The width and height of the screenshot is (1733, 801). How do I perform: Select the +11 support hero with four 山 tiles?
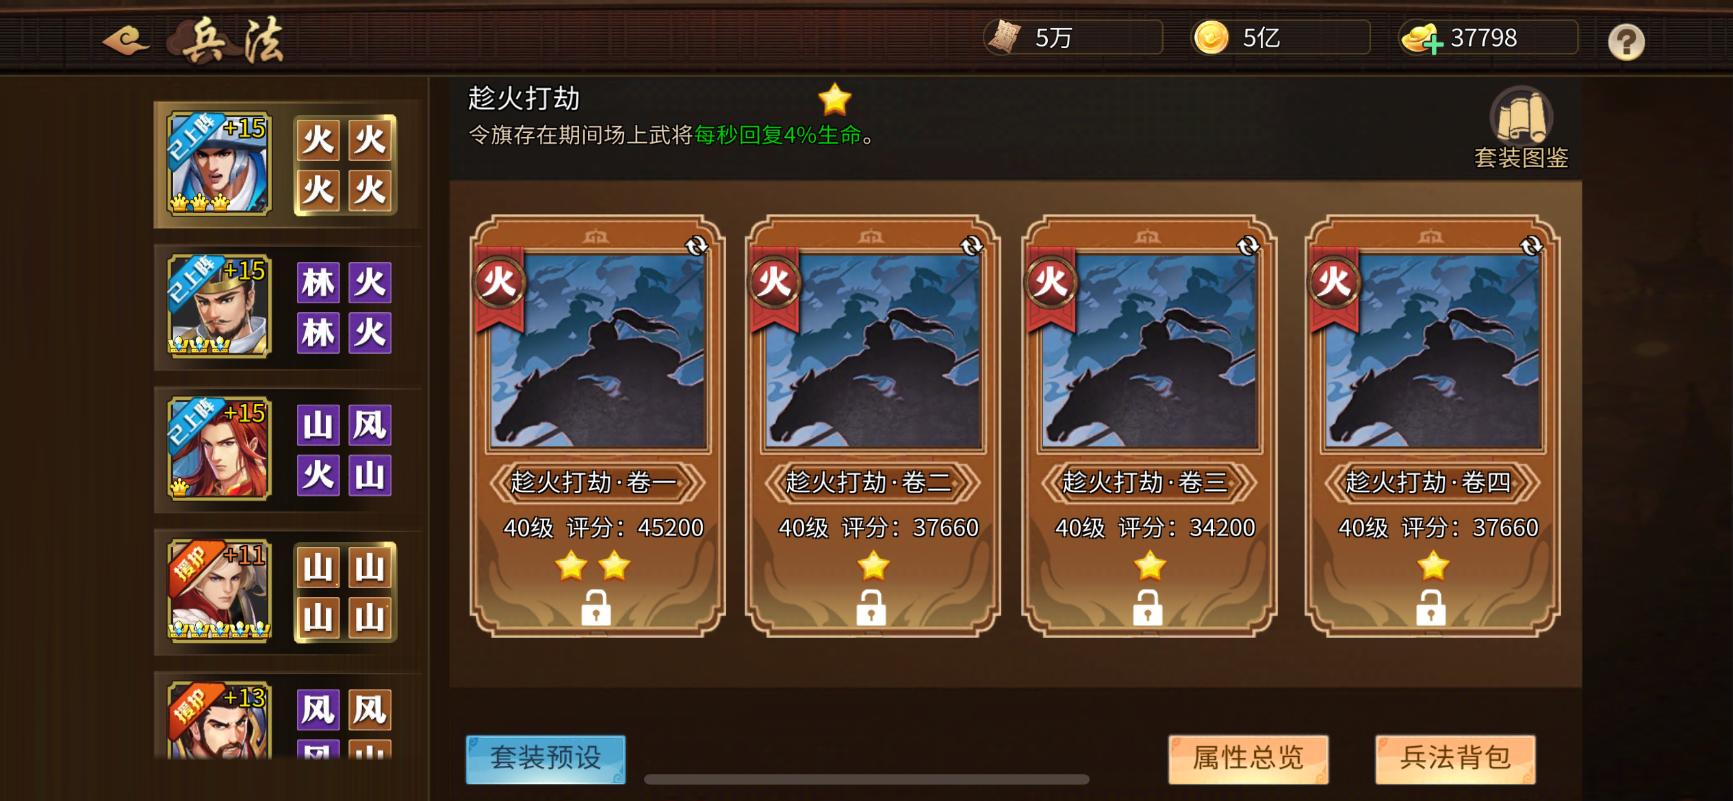point(220,592)
